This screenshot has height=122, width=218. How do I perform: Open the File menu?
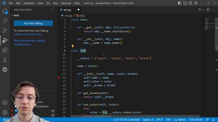(x=11, y=3)
